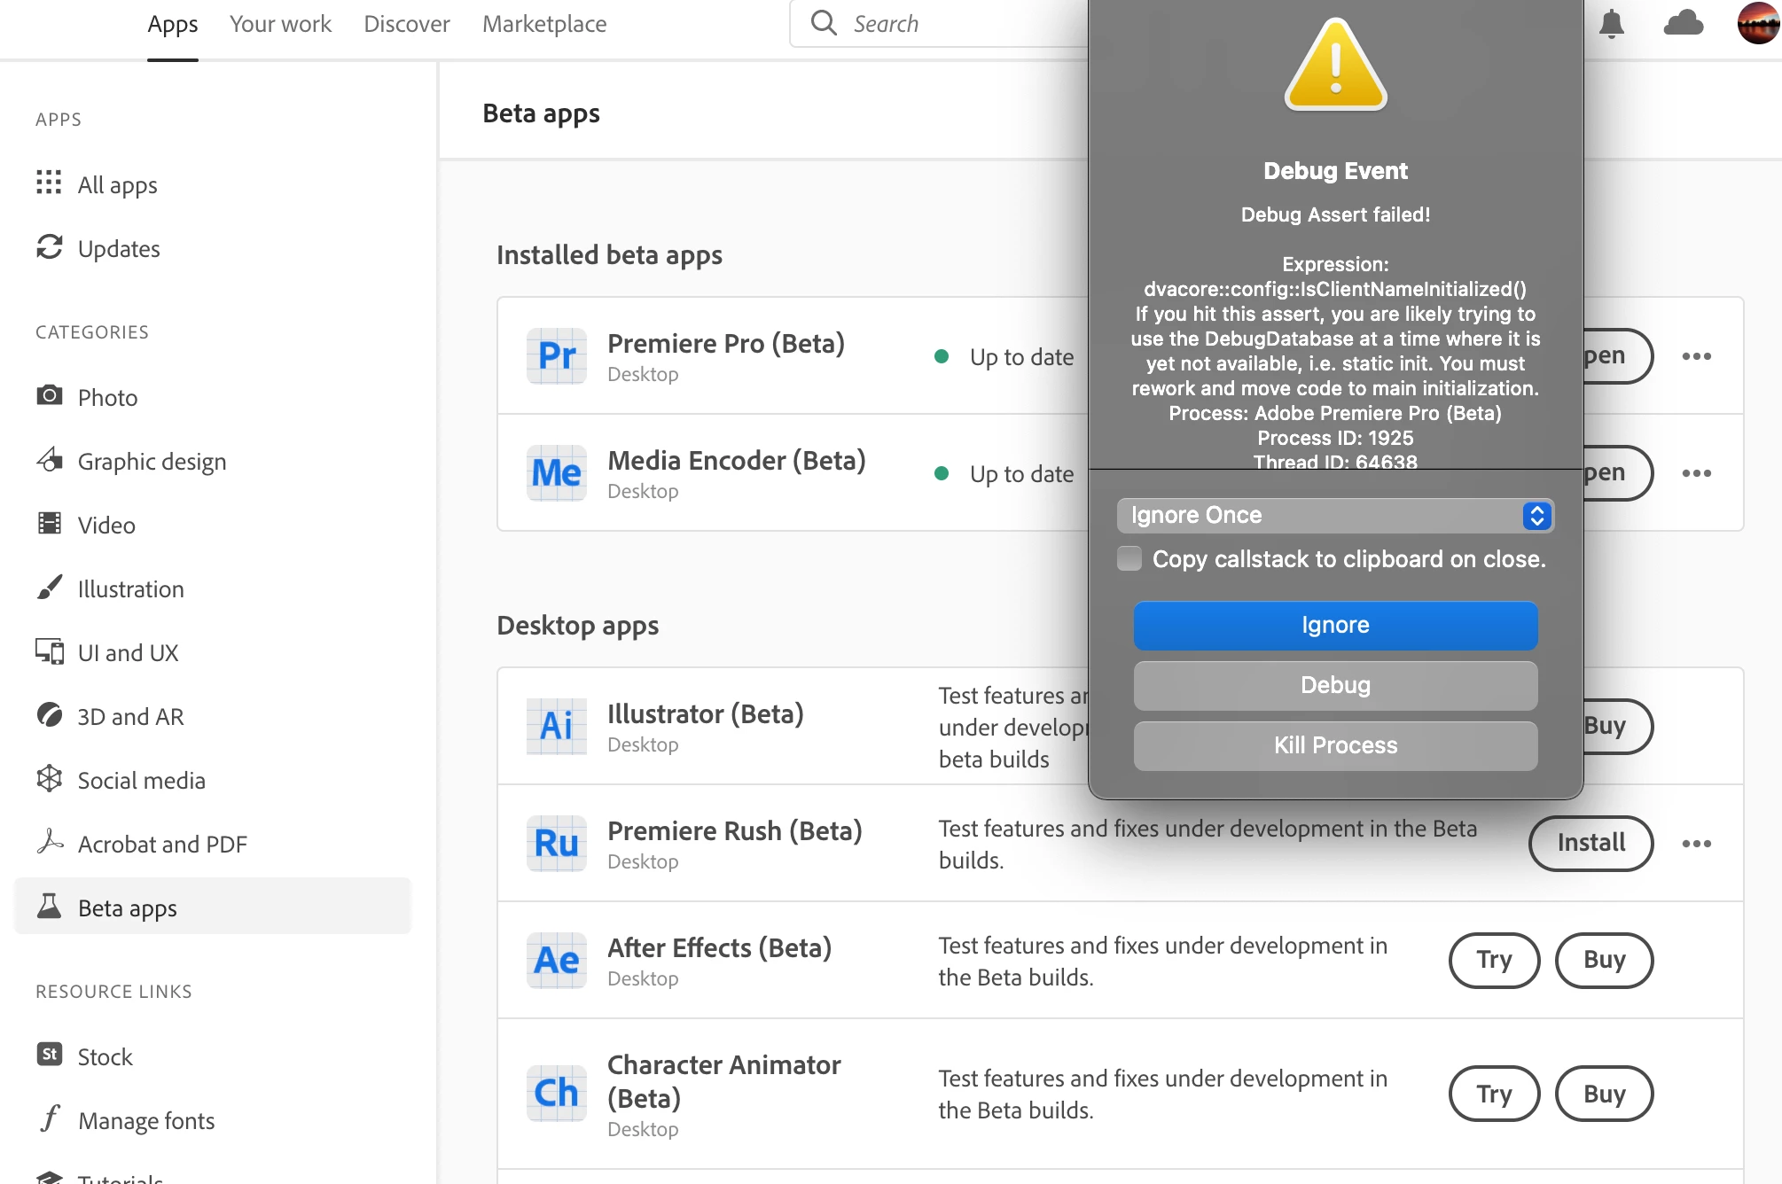Switch to the Marketplace tab
Viewport: 1782px width, 1184px height.
(544, 24)
